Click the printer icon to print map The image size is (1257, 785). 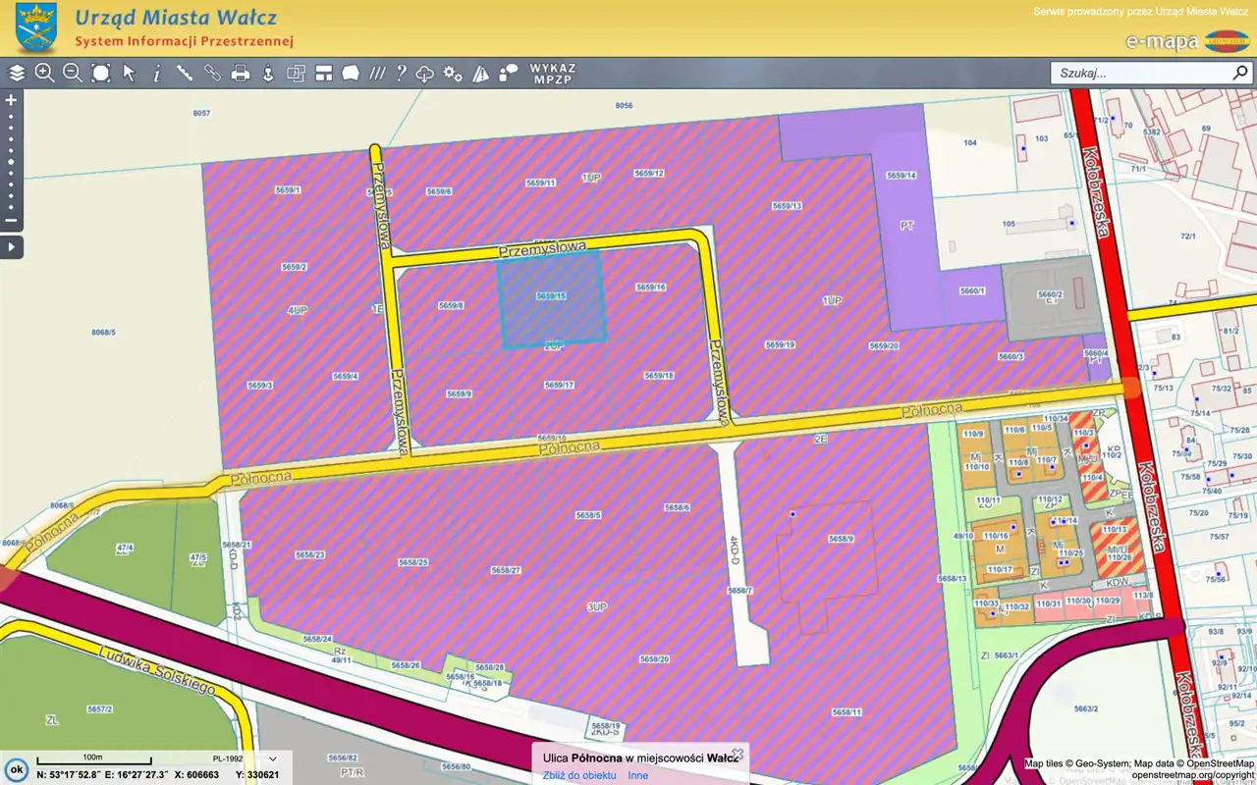241,73
